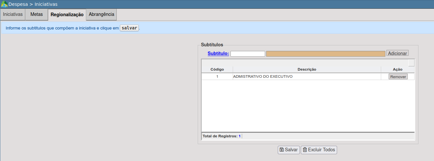
Task: Click the Descrição column header
Action: pos(307,69)
